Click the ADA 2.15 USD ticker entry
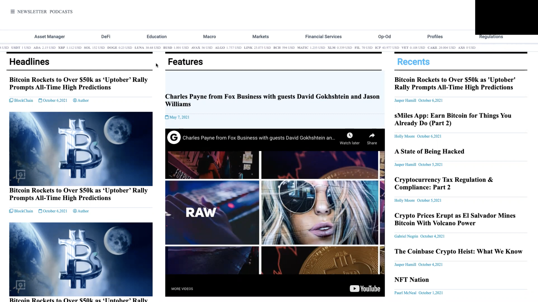Screen dimensions: 538x302 pos(44,48)
